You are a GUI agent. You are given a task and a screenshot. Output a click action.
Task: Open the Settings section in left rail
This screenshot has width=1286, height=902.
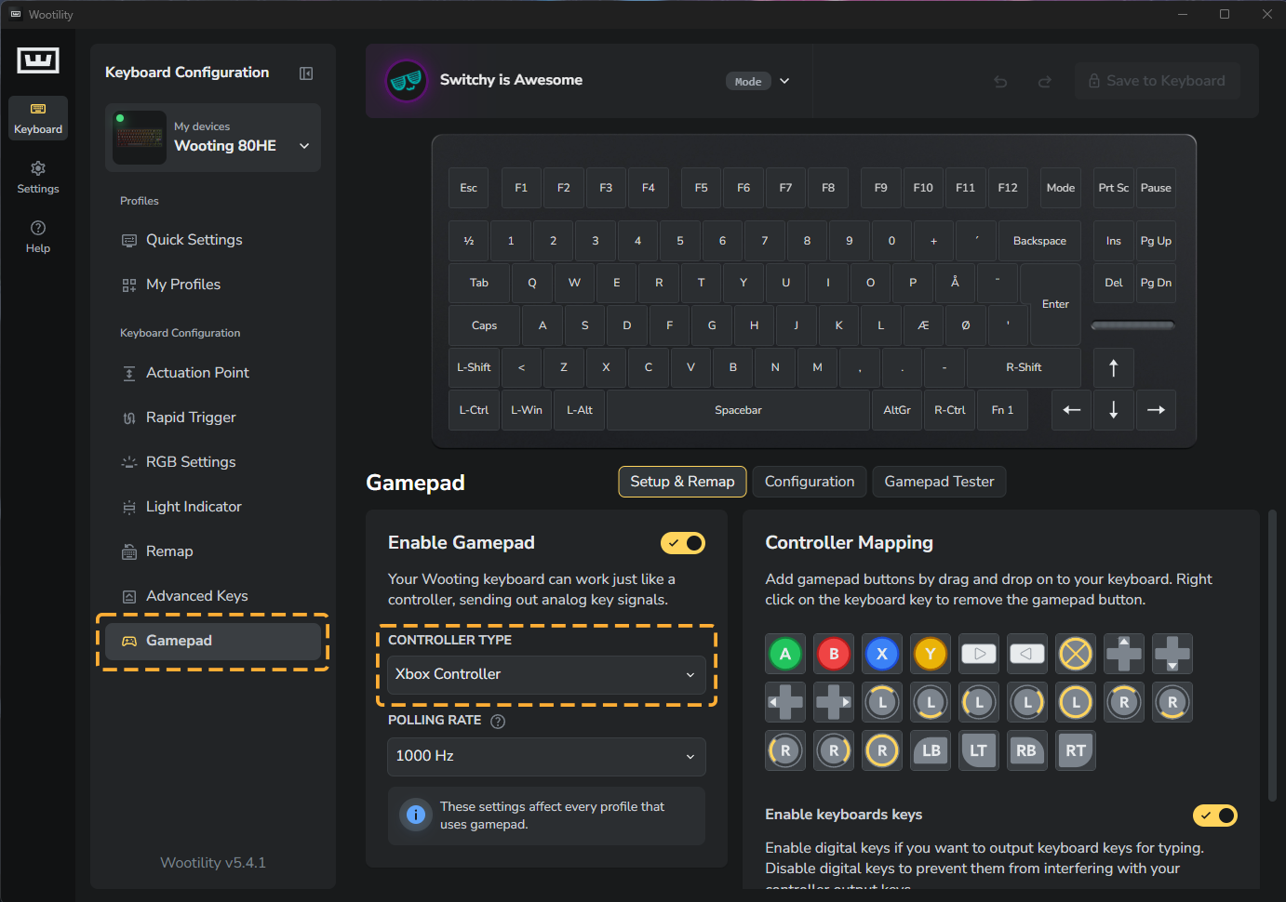click(38, 178)
